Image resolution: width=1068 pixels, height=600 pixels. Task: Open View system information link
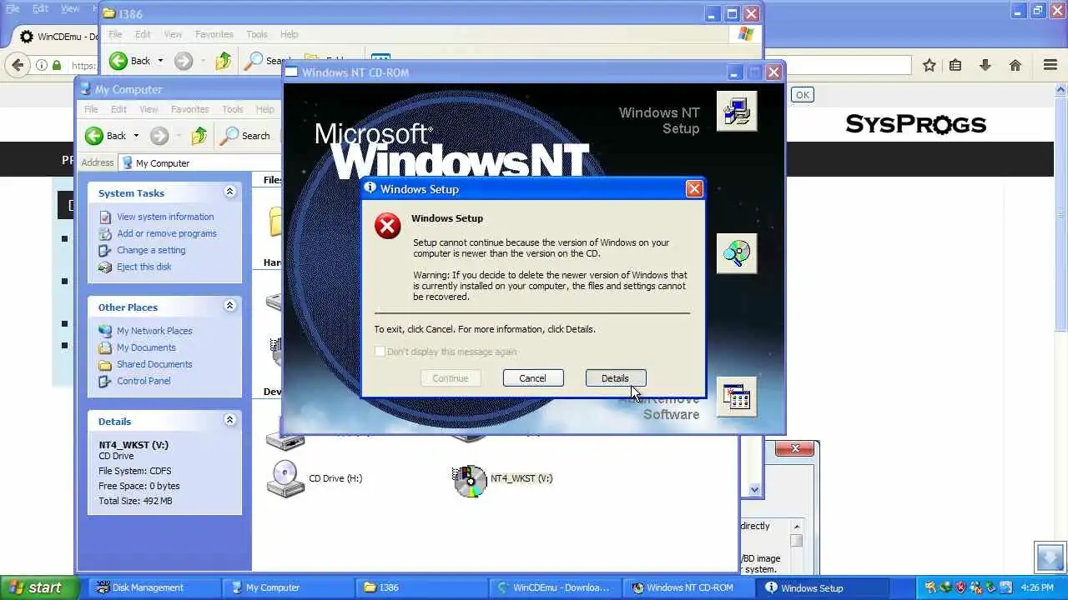[x=165, y=217]
